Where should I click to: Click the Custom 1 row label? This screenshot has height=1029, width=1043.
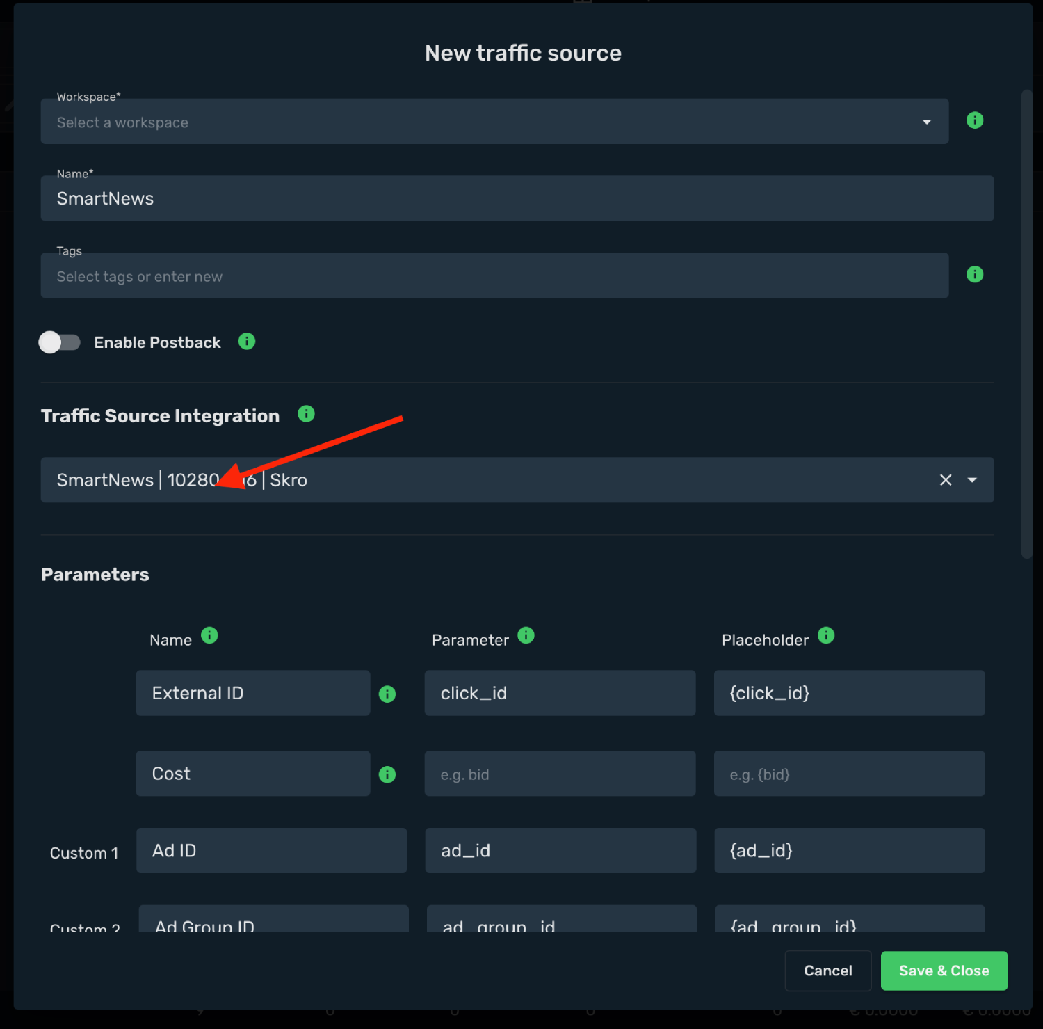click(84, 853)
